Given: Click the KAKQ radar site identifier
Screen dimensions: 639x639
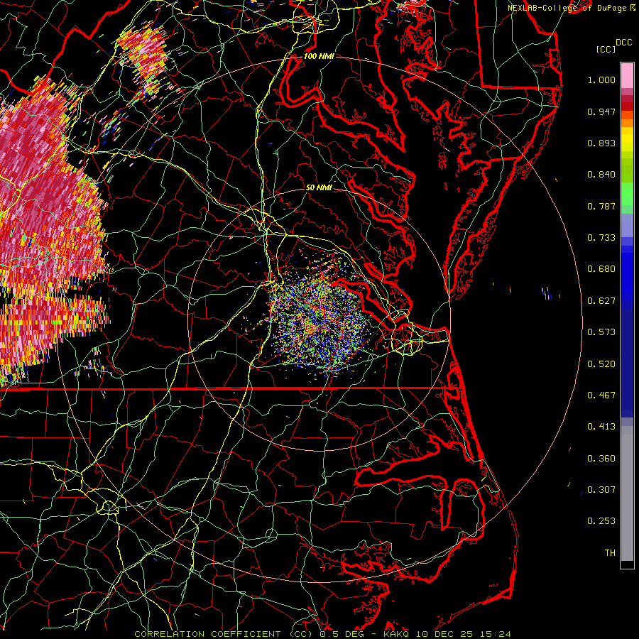Looking at the screenshot, I should point(398,634).
